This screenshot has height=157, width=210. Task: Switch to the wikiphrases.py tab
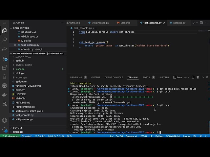(x=99, y=23)
